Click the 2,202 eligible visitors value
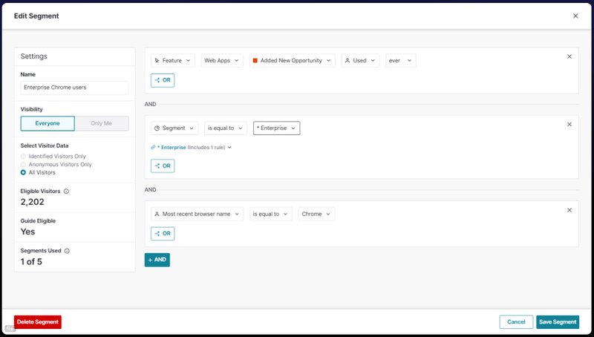 pyautogui.click(x=32, y=202)
